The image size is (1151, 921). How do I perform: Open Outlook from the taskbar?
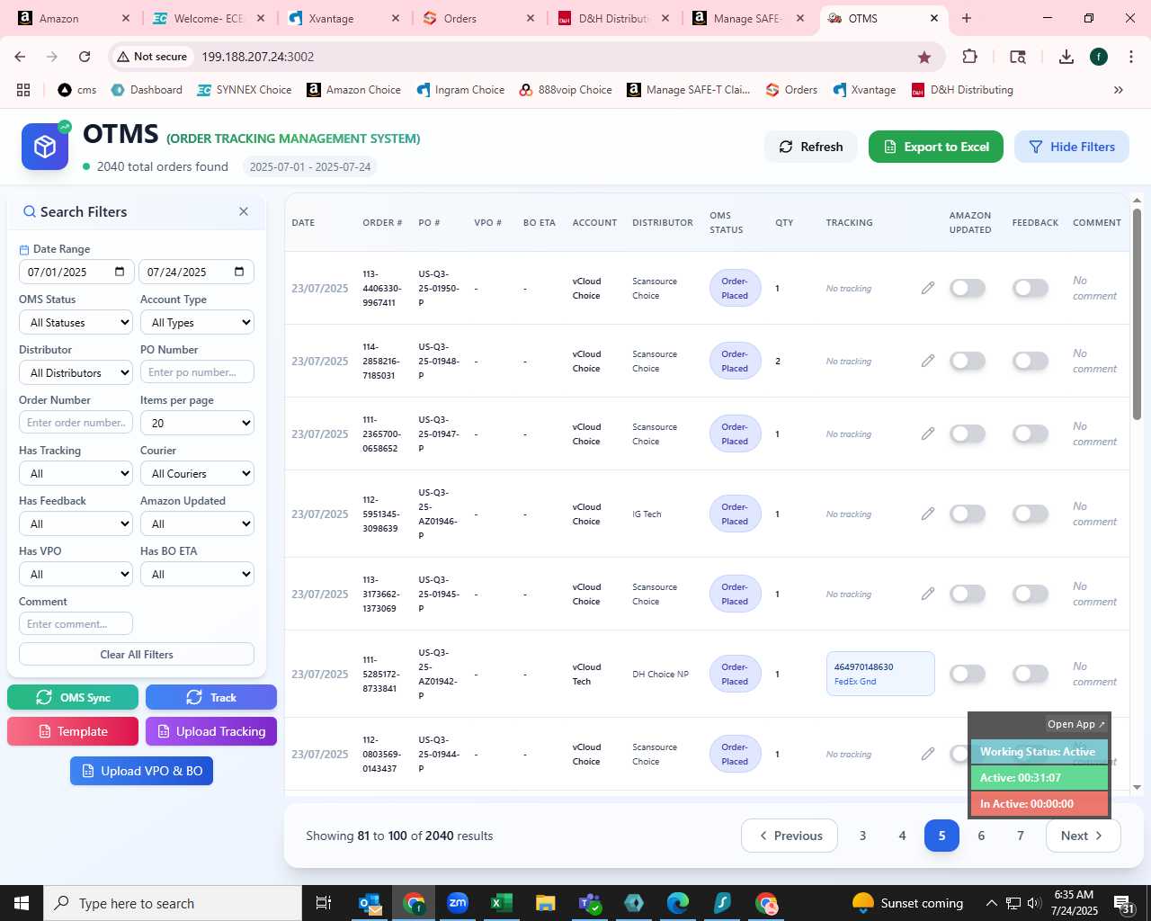pyautogui.click(x=370, y=903)
